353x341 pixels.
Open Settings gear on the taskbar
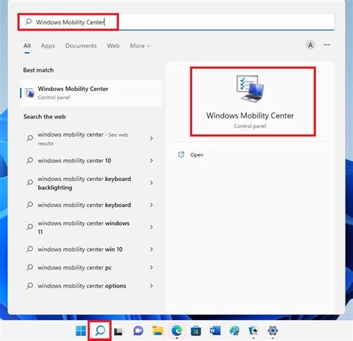(x=273, y=331)
